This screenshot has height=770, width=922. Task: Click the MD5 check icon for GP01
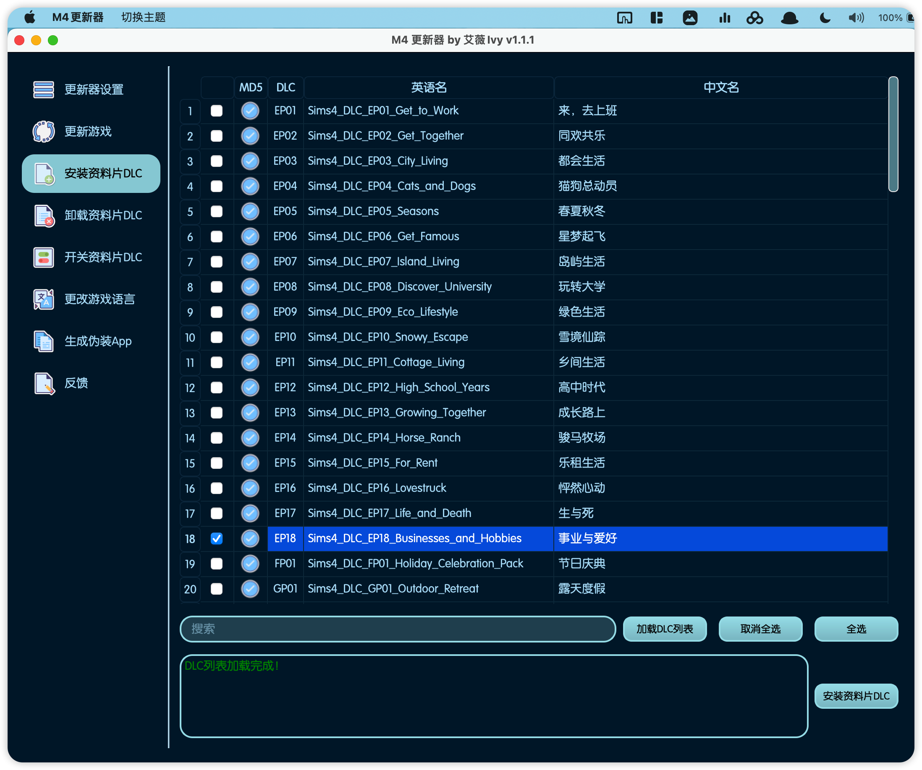click(250, 589)
